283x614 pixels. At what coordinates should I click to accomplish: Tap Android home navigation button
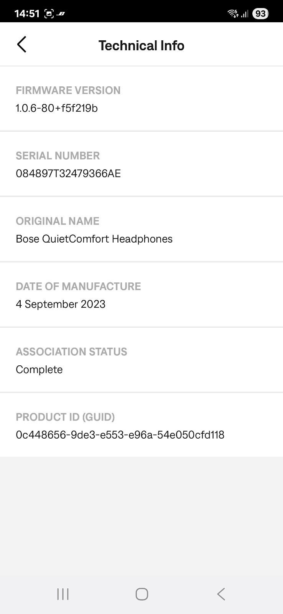[x=141, y=594]
